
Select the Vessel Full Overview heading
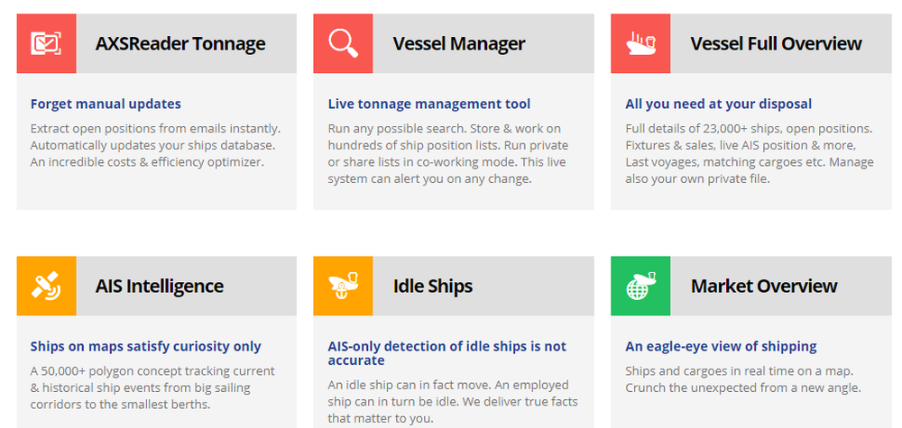[776, 43]
